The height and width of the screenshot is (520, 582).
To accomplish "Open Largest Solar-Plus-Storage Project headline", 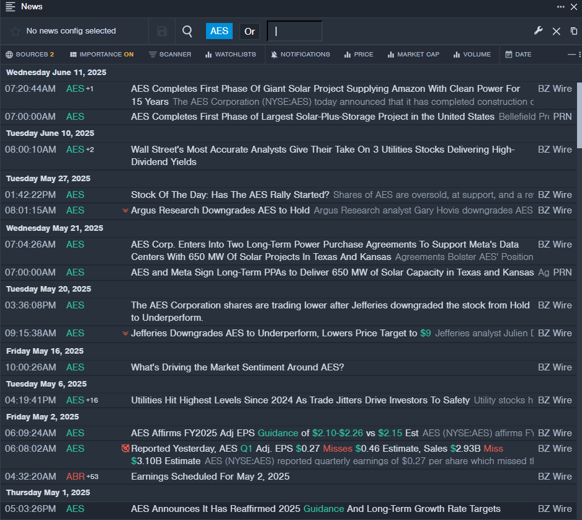I will click(x=313, y=117).
